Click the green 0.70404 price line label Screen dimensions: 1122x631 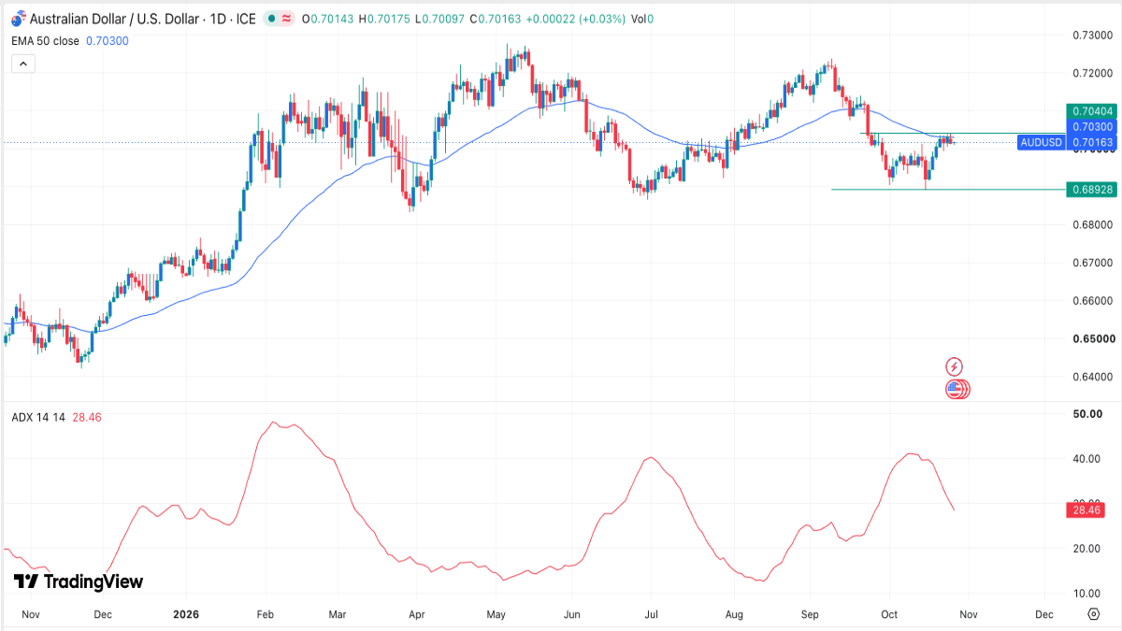click(x=1092, y=110)
